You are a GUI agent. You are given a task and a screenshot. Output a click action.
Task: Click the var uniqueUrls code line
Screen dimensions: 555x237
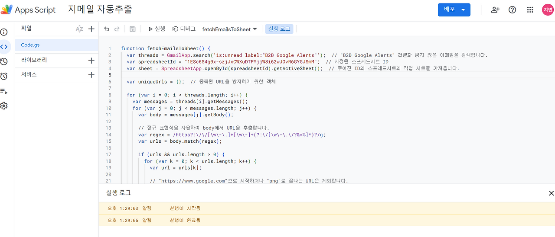tap(201, 82)
